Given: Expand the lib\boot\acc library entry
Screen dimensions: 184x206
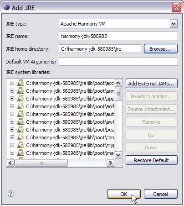Looking at the screenshot, I should [x=12, y=83].
